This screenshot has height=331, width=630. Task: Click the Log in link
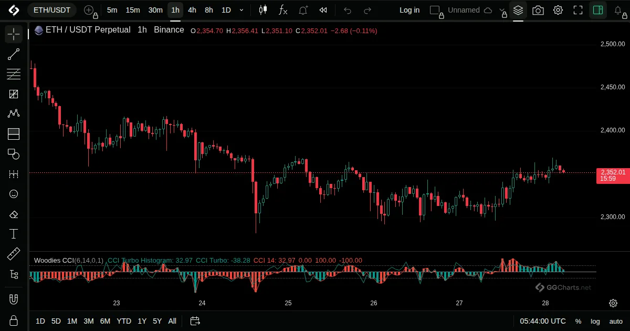pyautogui.click(x=409, y=10)
